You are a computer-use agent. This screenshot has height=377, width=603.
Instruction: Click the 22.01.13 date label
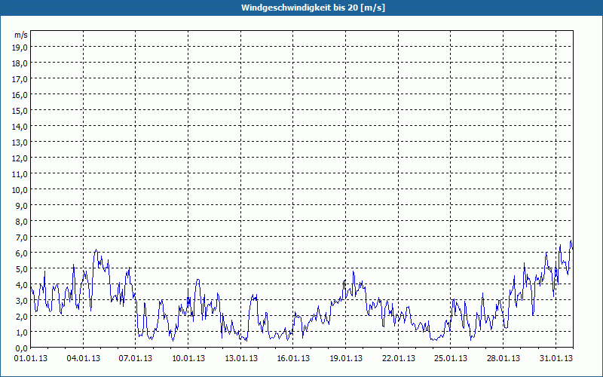point(399,359)
